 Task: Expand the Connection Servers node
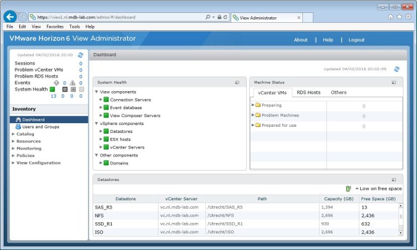click(101, 100)
